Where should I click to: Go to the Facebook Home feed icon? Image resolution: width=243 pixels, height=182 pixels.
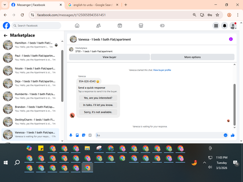(x=77, y=26)
